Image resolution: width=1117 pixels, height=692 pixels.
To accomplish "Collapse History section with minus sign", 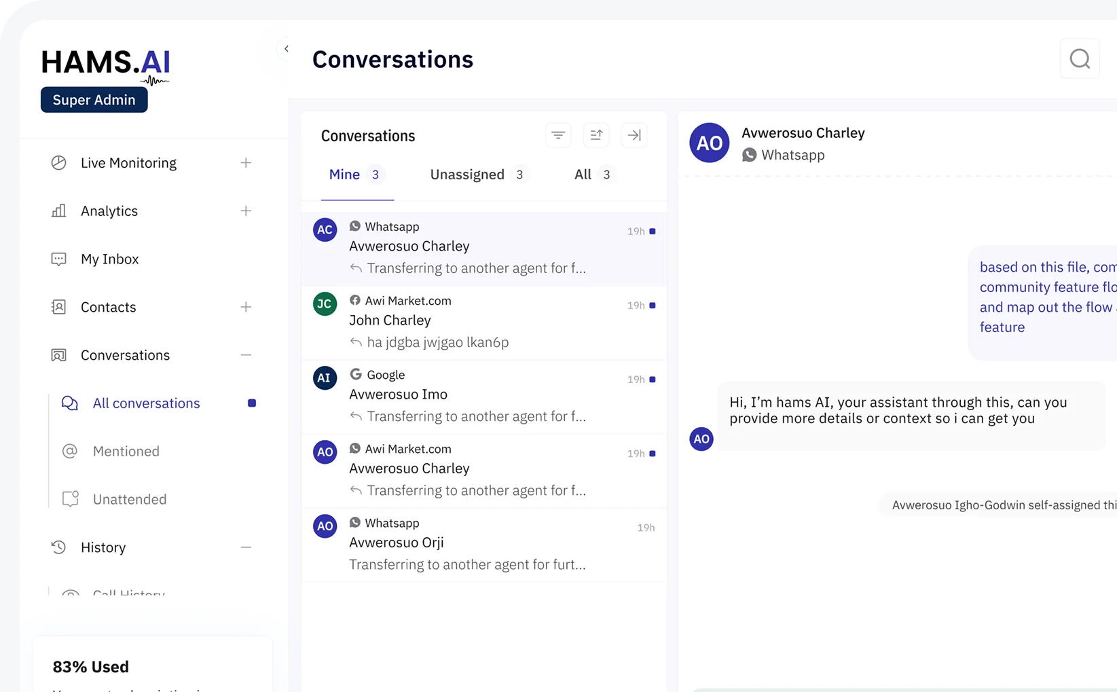I will pos(246,547).
